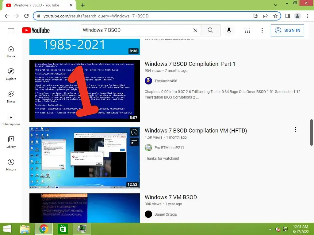This screenshot has height=235, width=314.
Task: Click 'Thanks for watching!' description
Action: 162,159
